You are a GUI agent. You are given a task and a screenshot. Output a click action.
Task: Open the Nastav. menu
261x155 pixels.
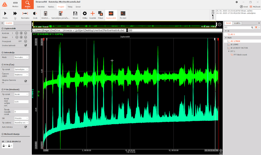pos(51,7)
